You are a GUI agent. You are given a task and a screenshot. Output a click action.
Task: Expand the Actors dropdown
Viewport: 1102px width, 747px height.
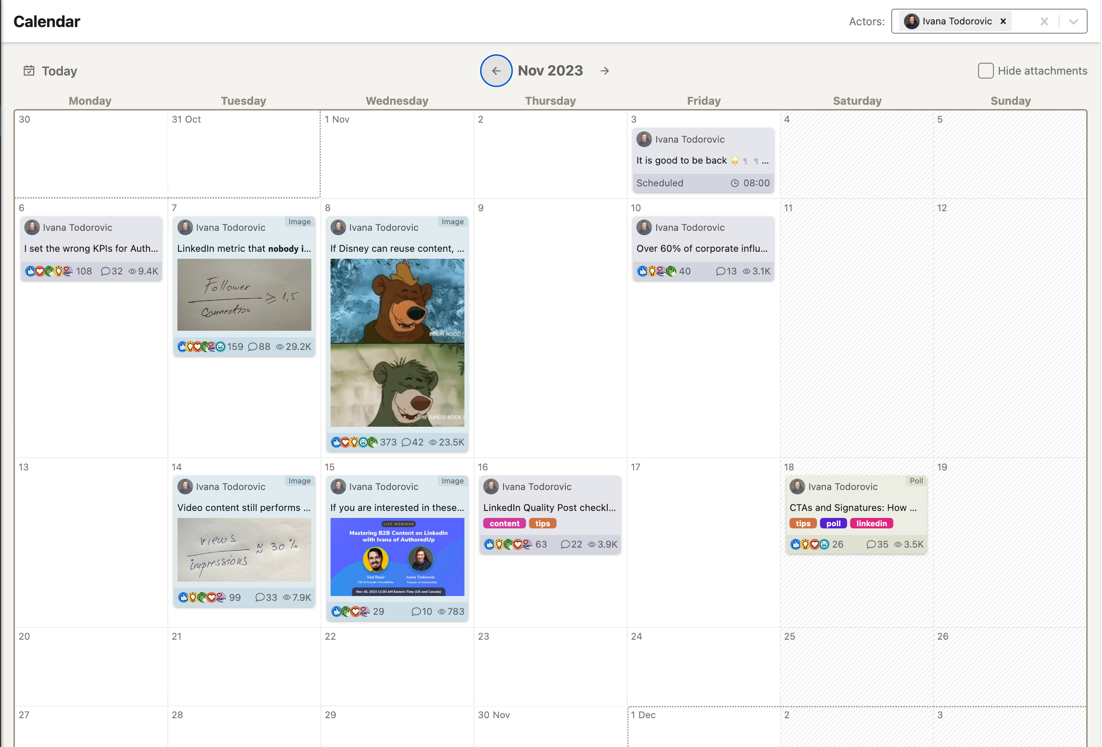pos(1074,21)
